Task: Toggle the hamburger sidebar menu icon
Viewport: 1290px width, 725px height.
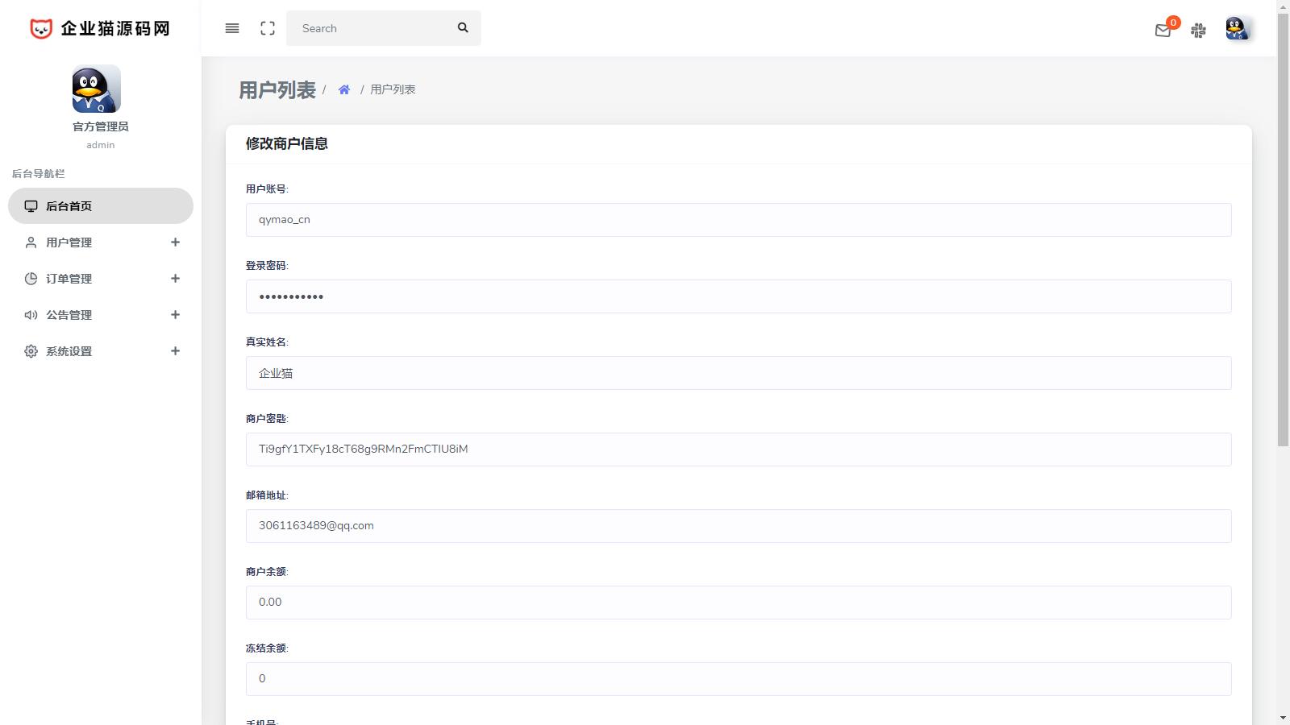Action: [232, 28]
